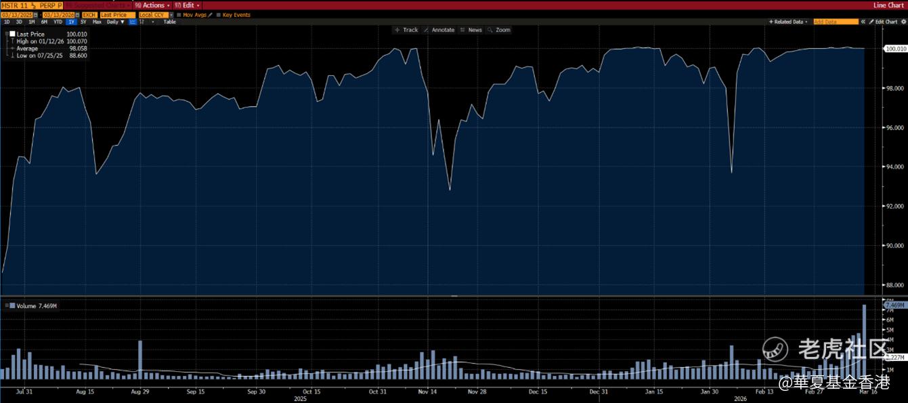908x403 pixels.
Task: Click the Add Data input field
Action: coord(836,22)
